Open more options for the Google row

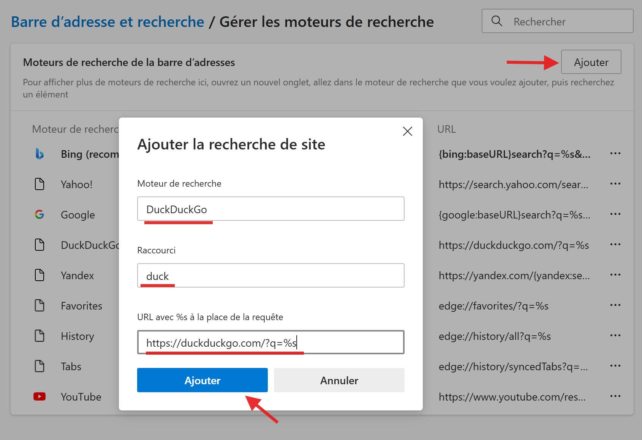point(615,214)
